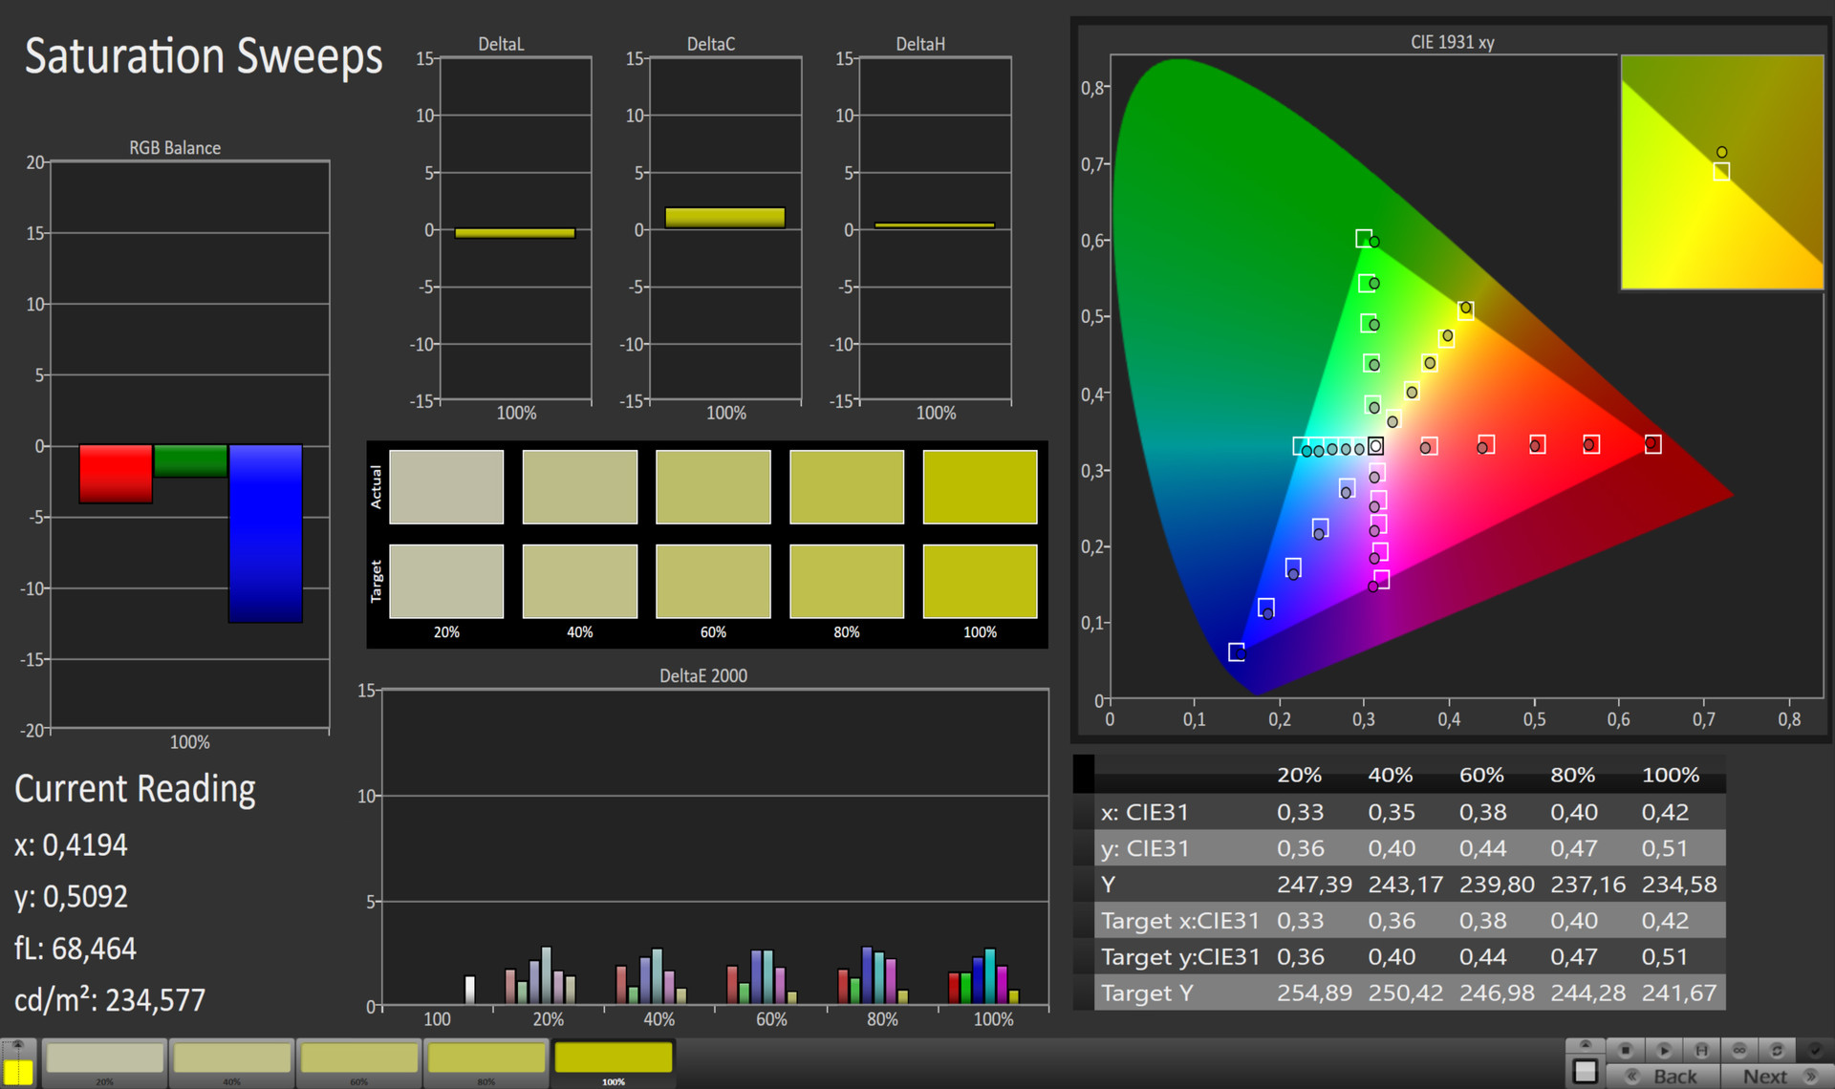Screen dimensions: 1835x1089
Task: Click the refresh arrows icon
Action: click(1777, 1050)
